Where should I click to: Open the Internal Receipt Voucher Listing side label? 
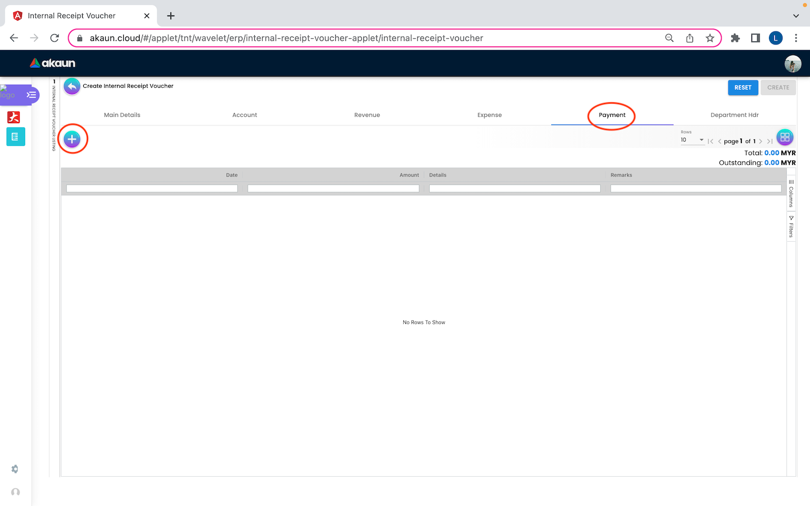54,118
